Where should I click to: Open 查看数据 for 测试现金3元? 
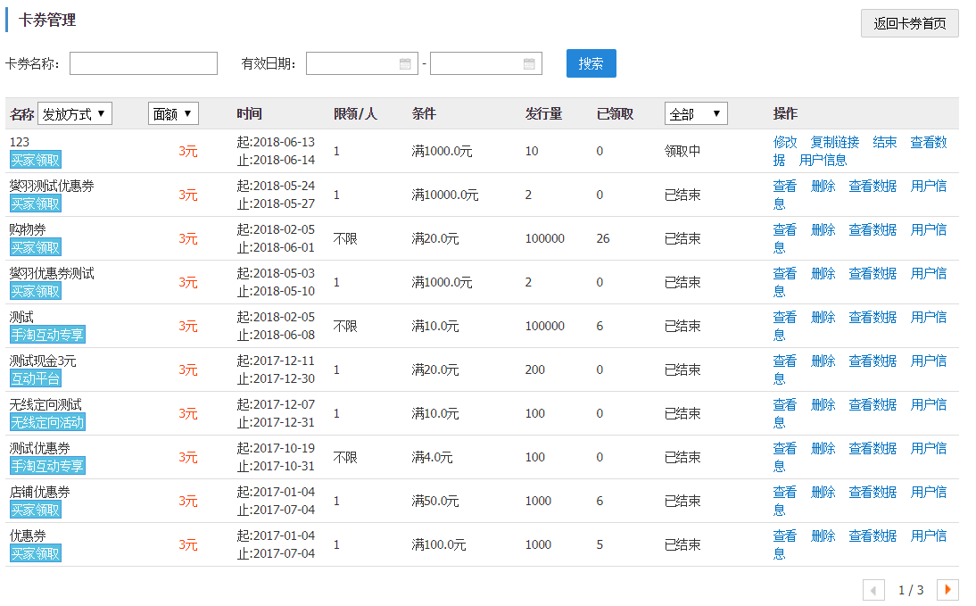coord(873,361)
